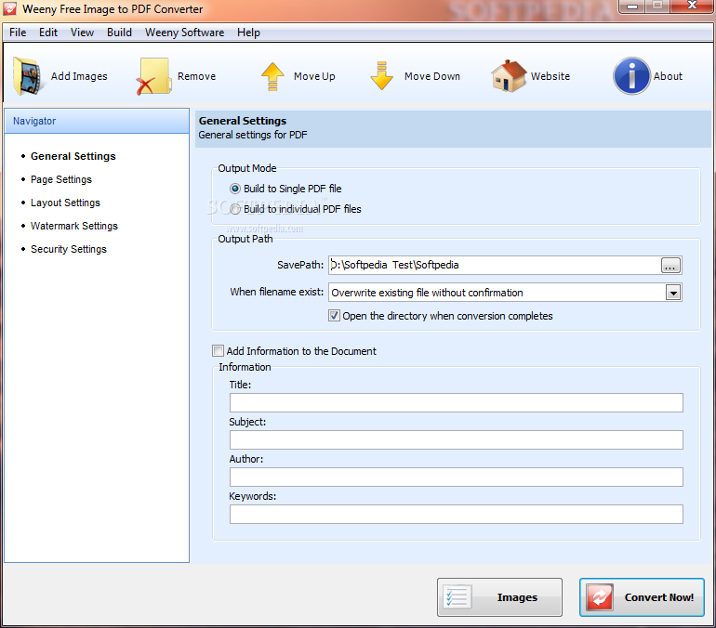
Task: Click the blue About info icon
Action: tap(631, 75)
